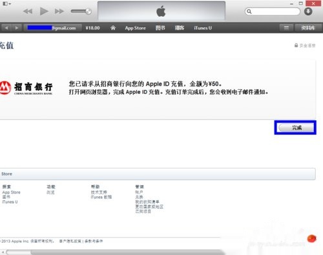Go to the store home icon
The image size is (323, 255).
tap(113, 28)
